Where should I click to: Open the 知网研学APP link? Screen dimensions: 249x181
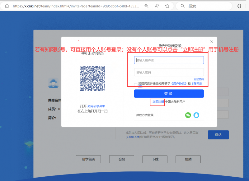point(96,106)
